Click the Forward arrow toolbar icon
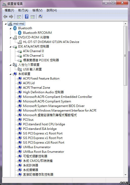 (x=11, y=17)
